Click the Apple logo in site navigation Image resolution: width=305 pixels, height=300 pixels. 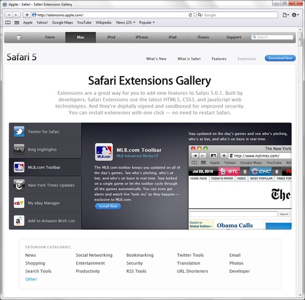coord(20,37)
